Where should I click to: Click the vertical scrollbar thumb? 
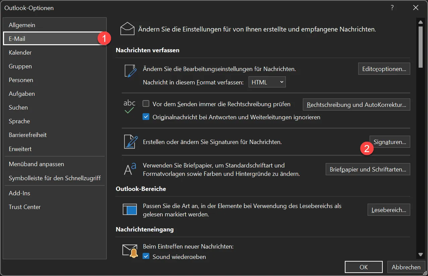click(421, 47)
